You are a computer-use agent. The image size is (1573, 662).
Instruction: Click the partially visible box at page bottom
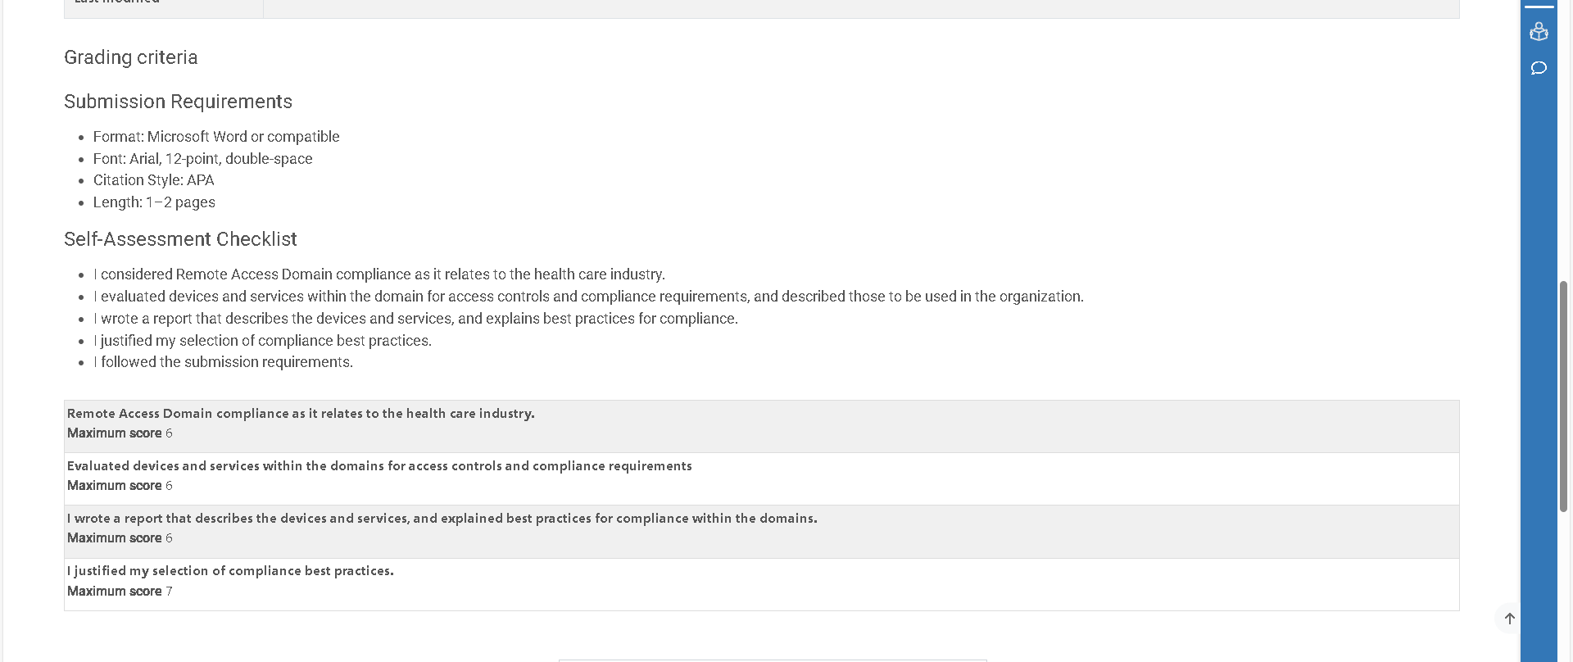773,660
